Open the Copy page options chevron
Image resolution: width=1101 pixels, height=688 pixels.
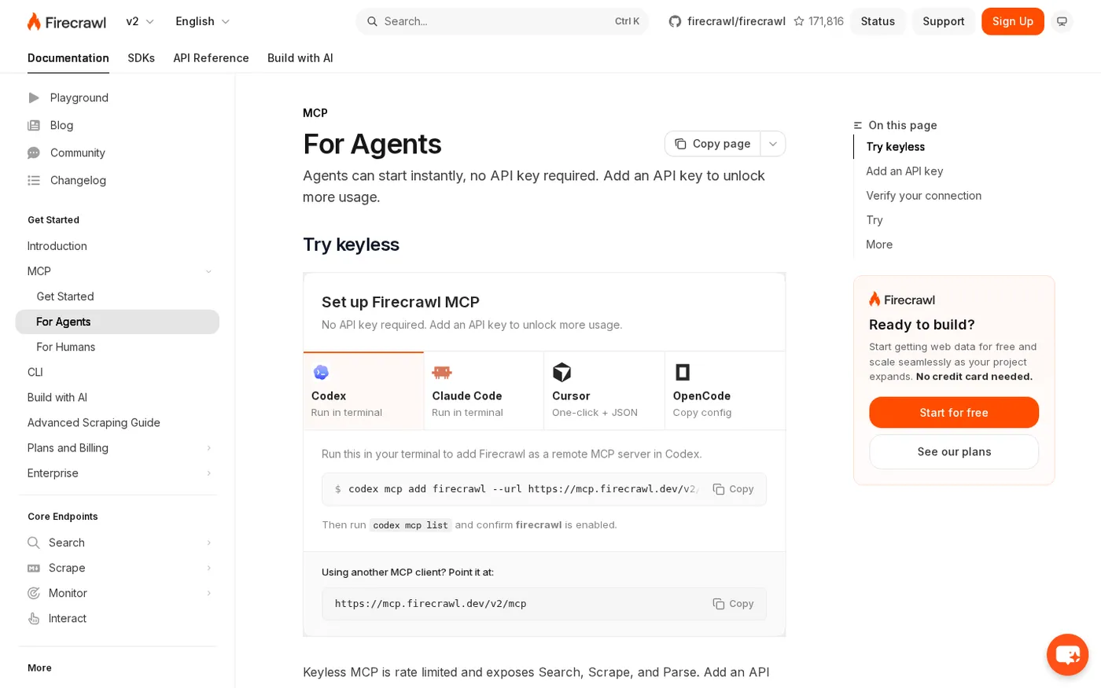click(x=773, y=144)
